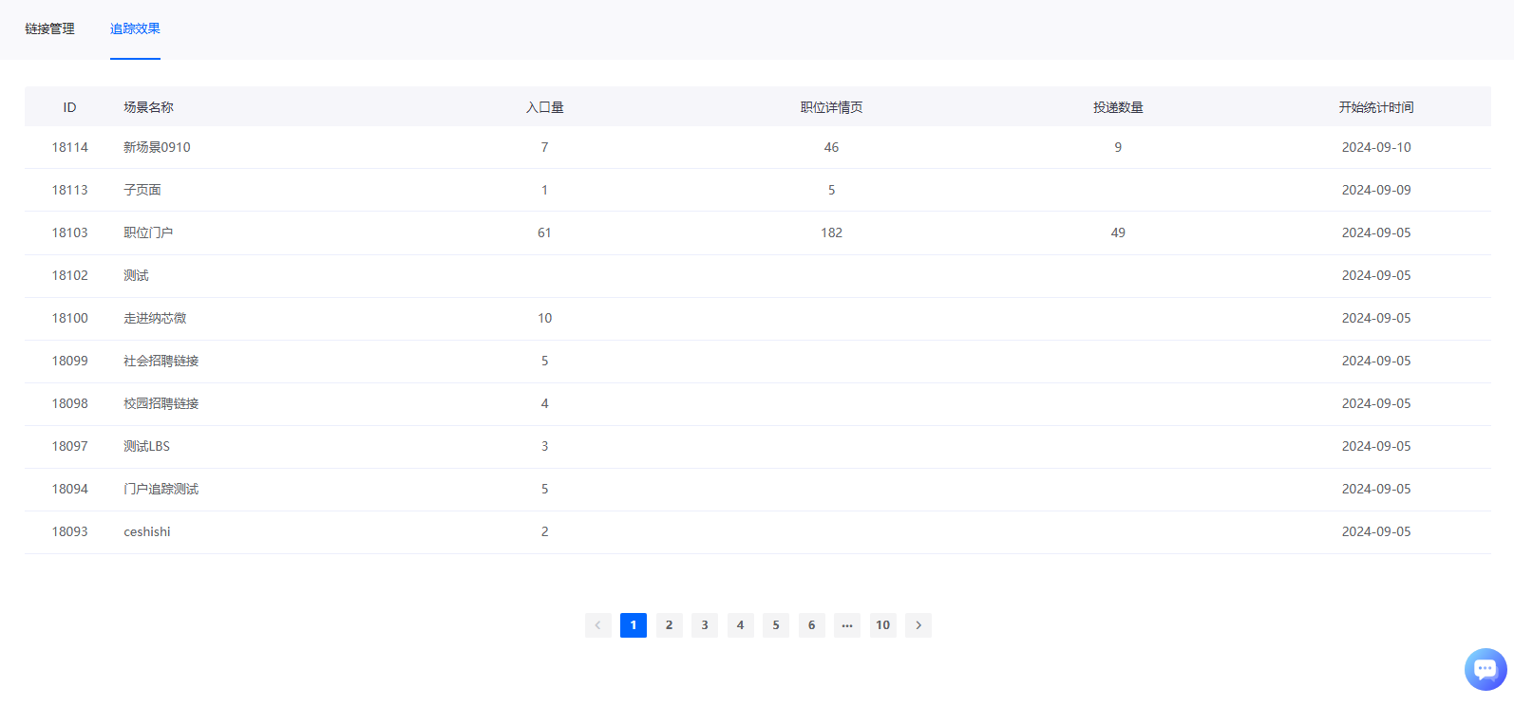Select ID cell 18102
The width and height of the screenshot is (1514, 706).
coord(69,275)
